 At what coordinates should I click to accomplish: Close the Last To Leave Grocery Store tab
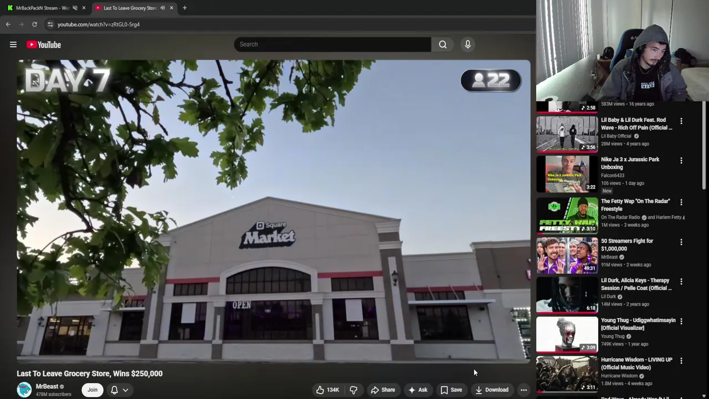pos(171,8)
